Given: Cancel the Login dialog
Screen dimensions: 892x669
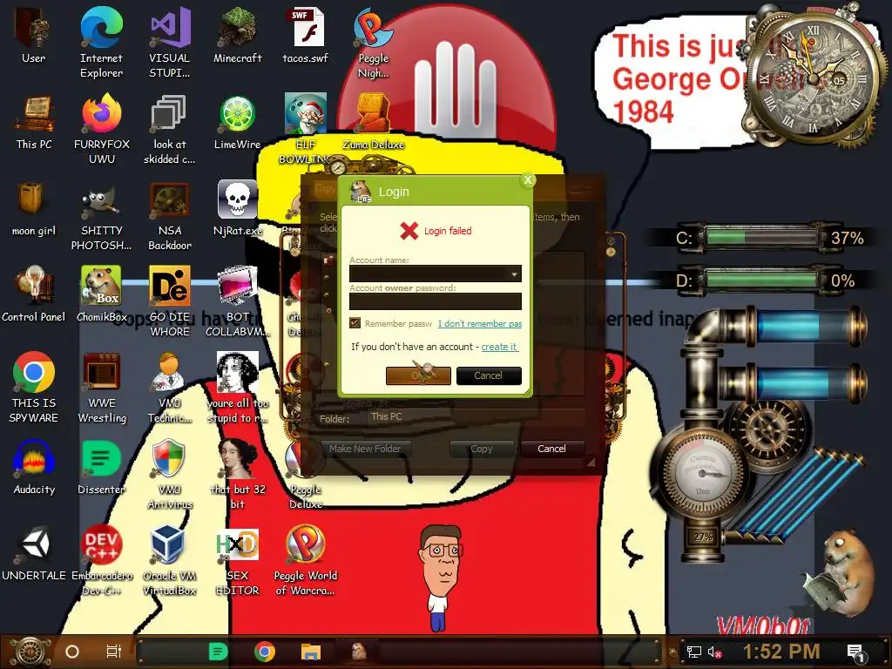Looking at the screenshot, I should [488, 375].
